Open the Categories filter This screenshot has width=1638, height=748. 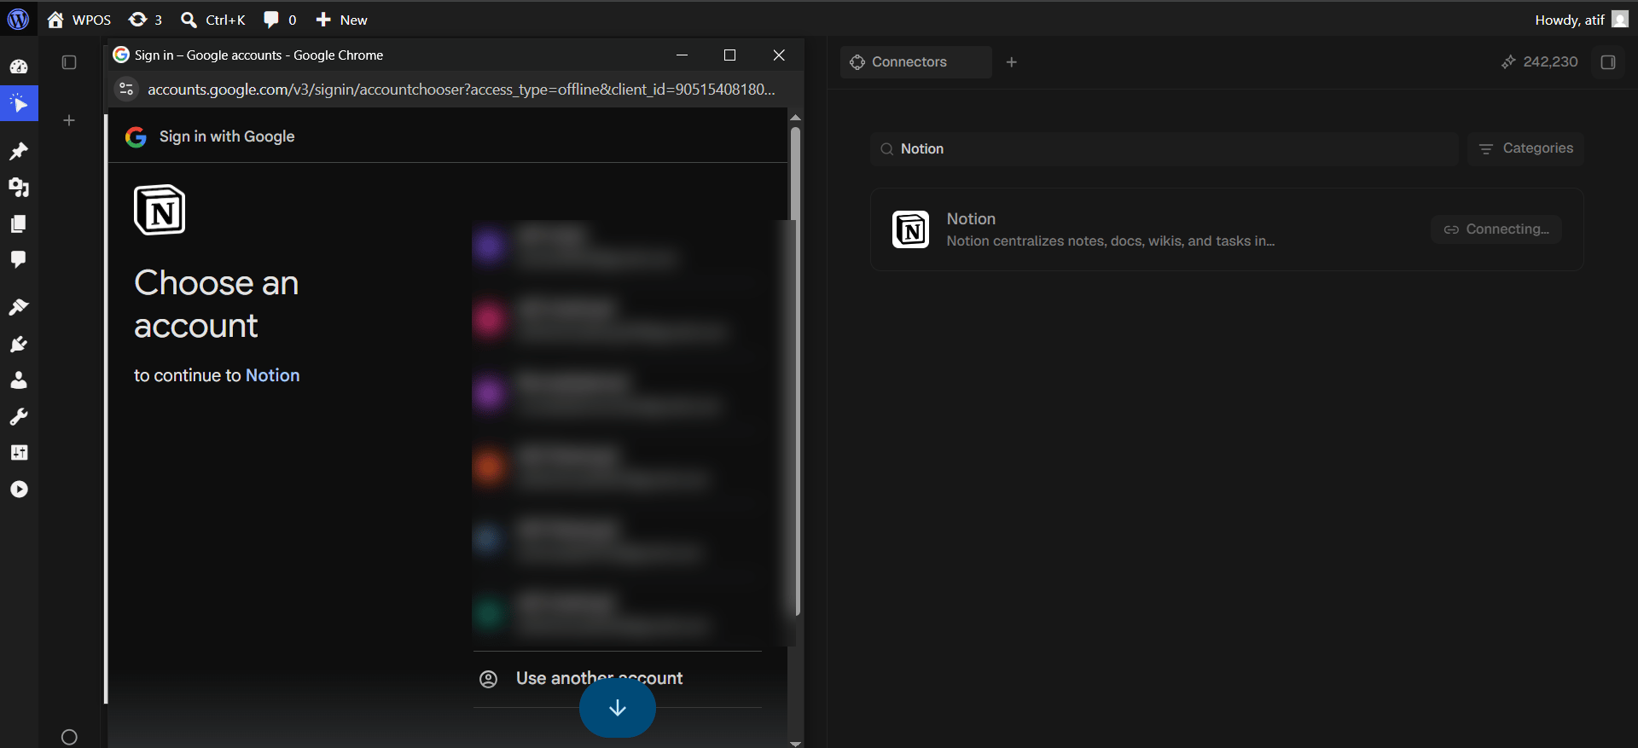pyautogui.click(x=1525, y=148)
